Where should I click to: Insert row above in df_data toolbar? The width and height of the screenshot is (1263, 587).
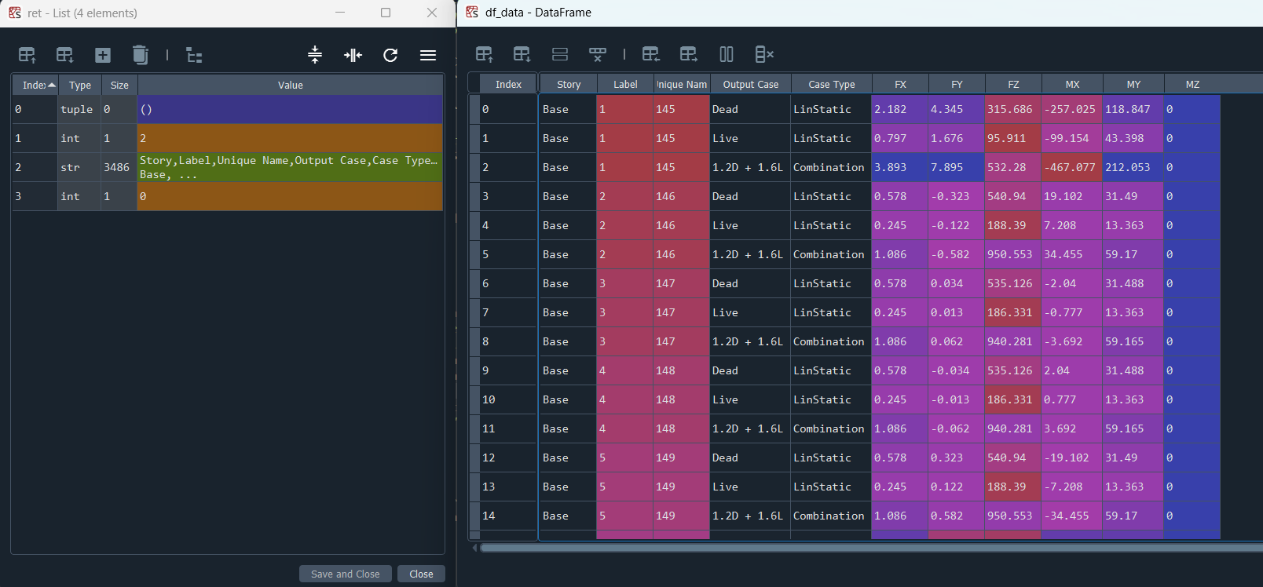(x=484, y=54)
